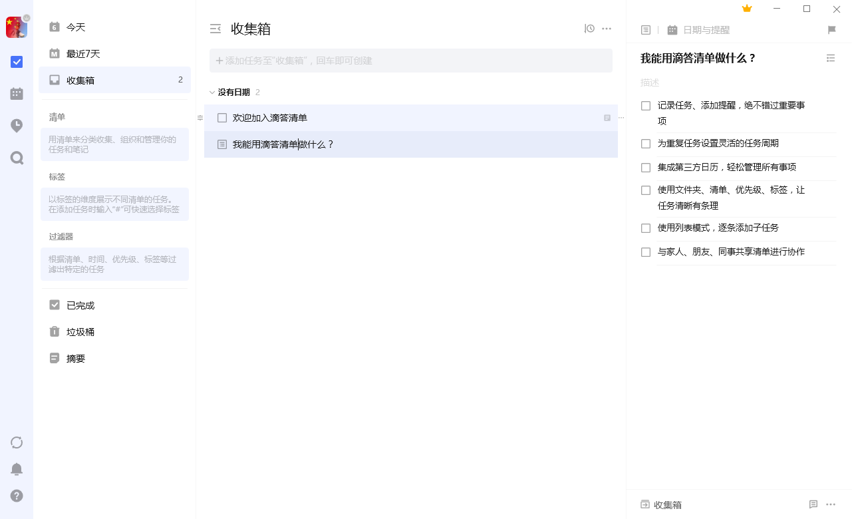The height and width of the screenshot is (519, 852).
Task: Open the more options menu in the list header
Action: pos(607,29)
